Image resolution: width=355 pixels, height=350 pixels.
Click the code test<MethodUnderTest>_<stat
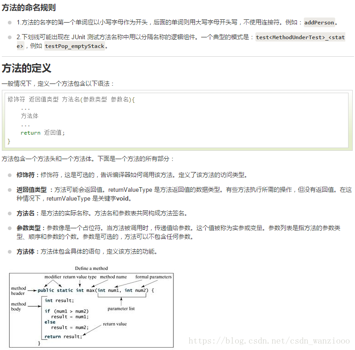[300, 37]
